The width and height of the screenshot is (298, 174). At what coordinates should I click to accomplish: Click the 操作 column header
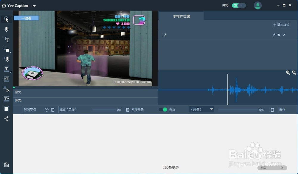tap(282, 110)
